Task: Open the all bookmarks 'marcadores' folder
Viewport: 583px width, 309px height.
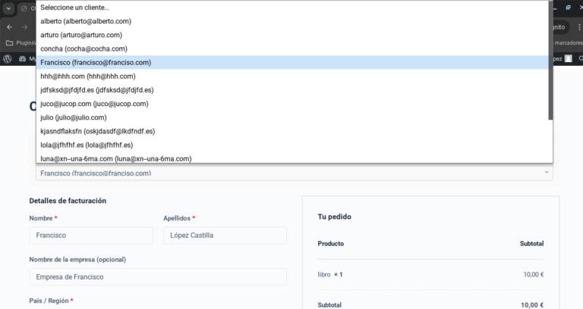Action: point(568,43)
